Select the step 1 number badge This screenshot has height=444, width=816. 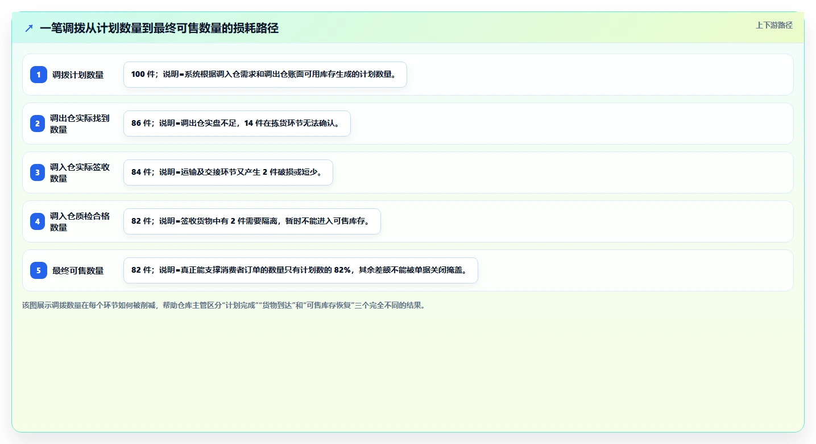39,75
